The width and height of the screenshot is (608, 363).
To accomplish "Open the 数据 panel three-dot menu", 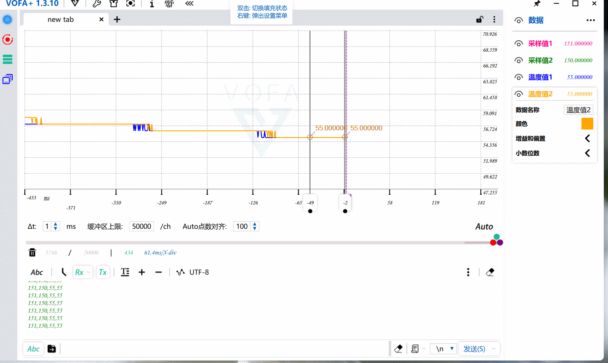I will pos(591,20).
